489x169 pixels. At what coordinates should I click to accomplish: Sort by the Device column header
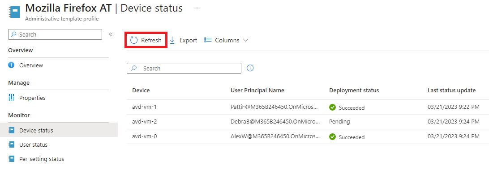[141, 91]
